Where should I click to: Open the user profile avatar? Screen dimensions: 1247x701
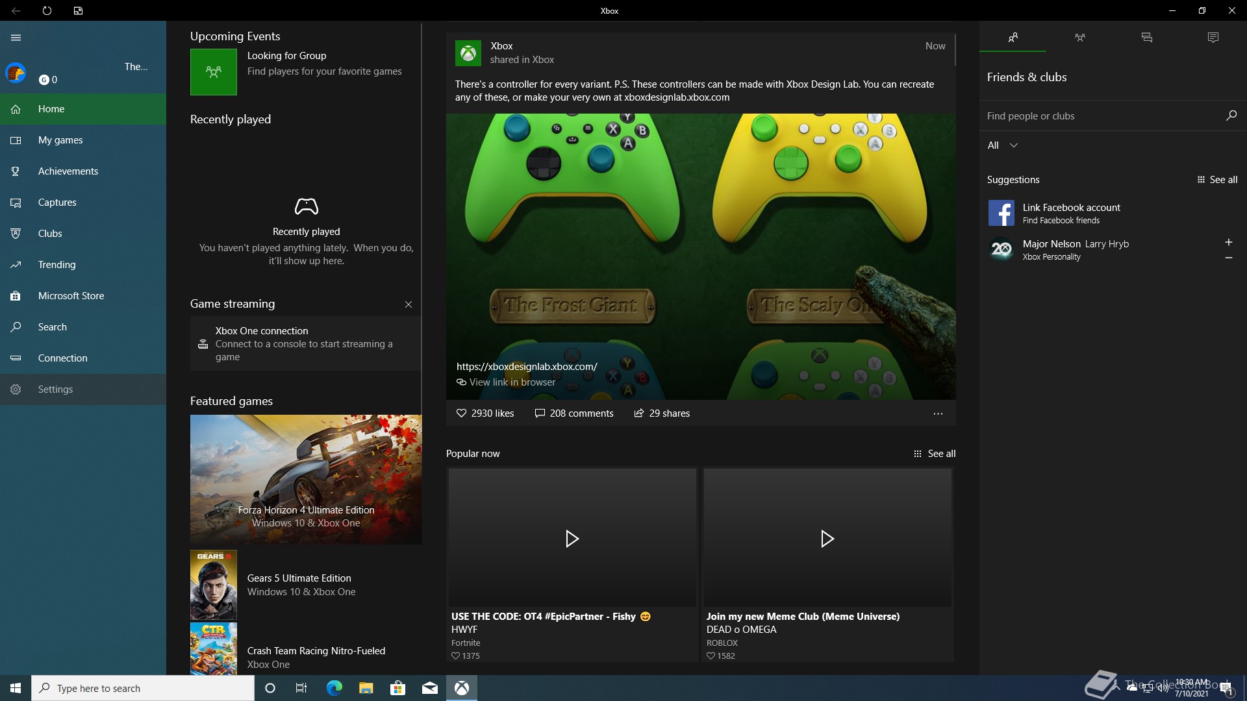pyautogui.click(x=16, y=73)
